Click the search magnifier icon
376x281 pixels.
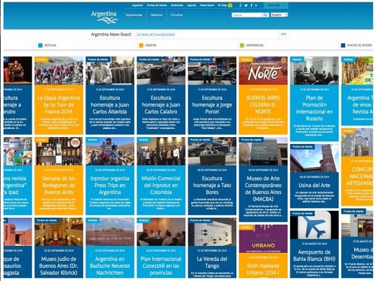click(264, 14)
